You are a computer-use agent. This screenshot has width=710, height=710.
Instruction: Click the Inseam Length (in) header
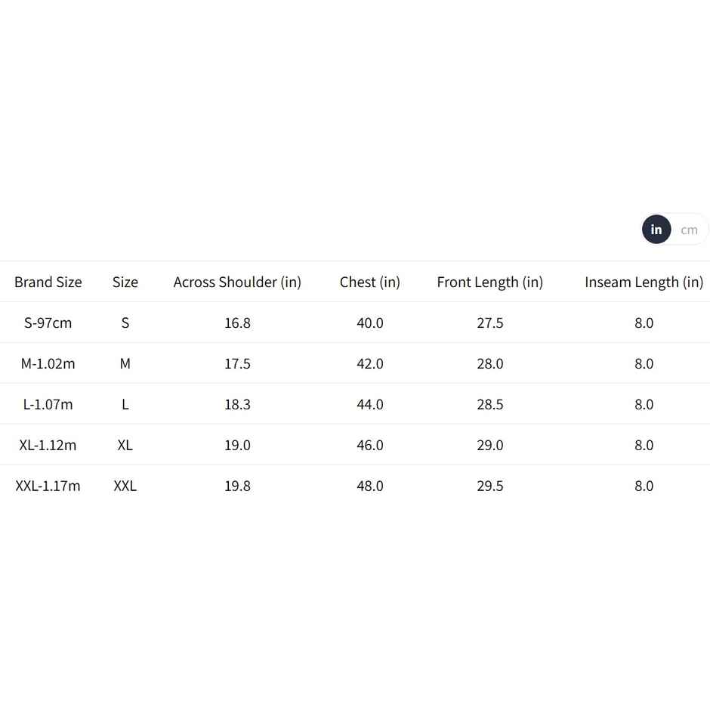click(x=644, y=282)
